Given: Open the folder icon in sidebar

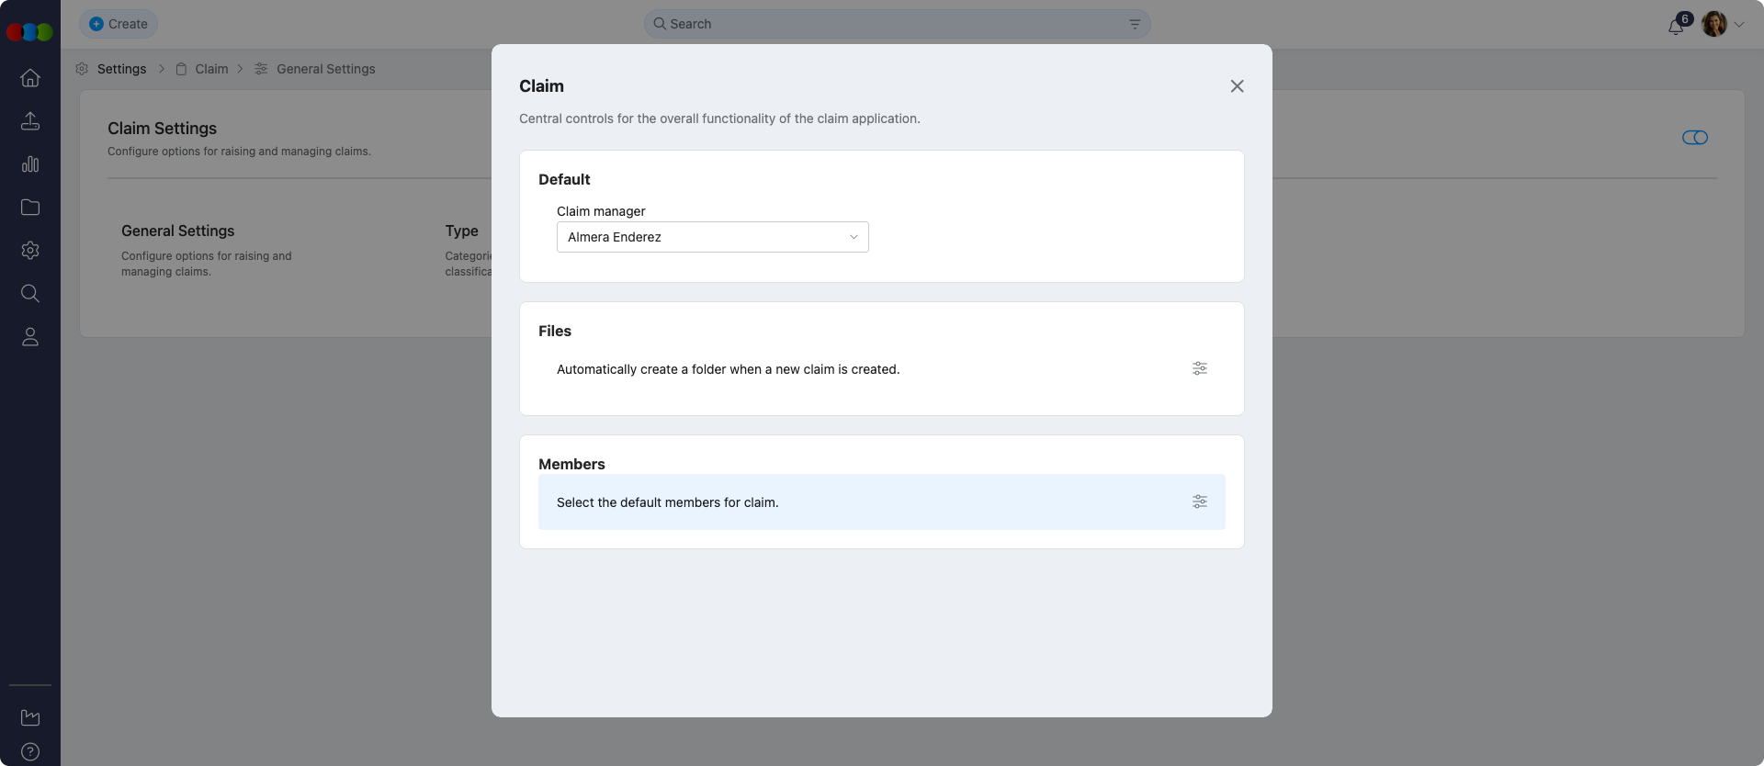Looking at the screenshot, I should tap(30, 208).
